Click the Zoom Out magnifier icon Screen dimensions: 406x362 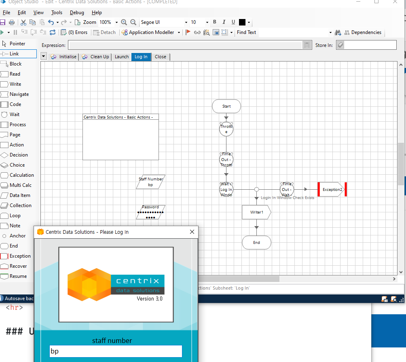(133, 22)
